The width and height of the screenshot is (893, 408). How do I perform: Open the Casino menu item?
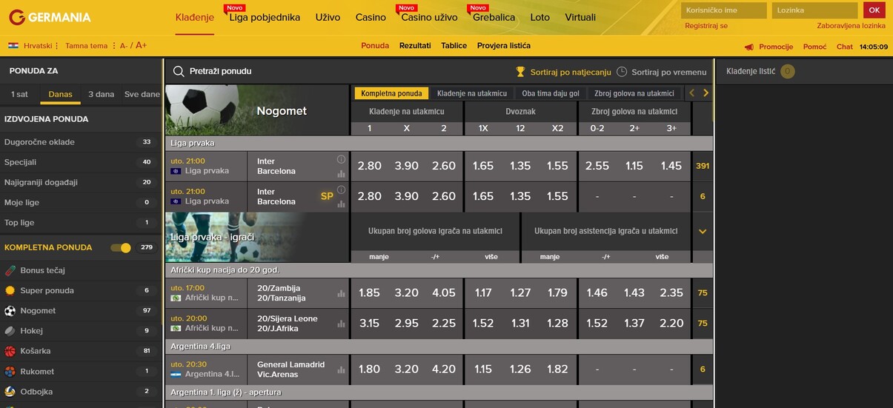[371, 17]
